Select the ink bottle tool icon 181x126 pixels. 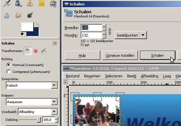(x=18, y=3)
